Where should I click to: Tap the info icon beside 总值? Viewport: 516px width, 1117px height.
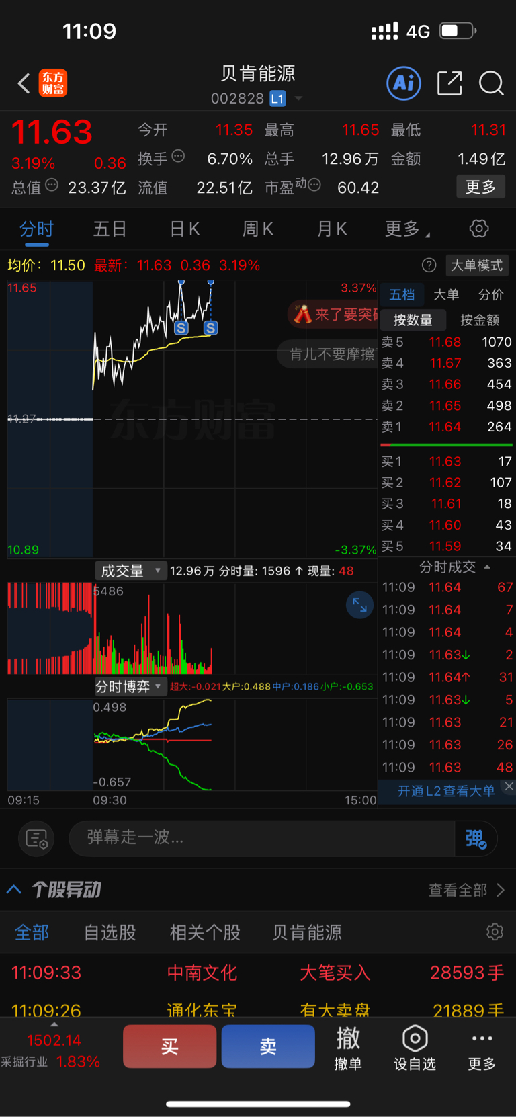tap(52, 185)
